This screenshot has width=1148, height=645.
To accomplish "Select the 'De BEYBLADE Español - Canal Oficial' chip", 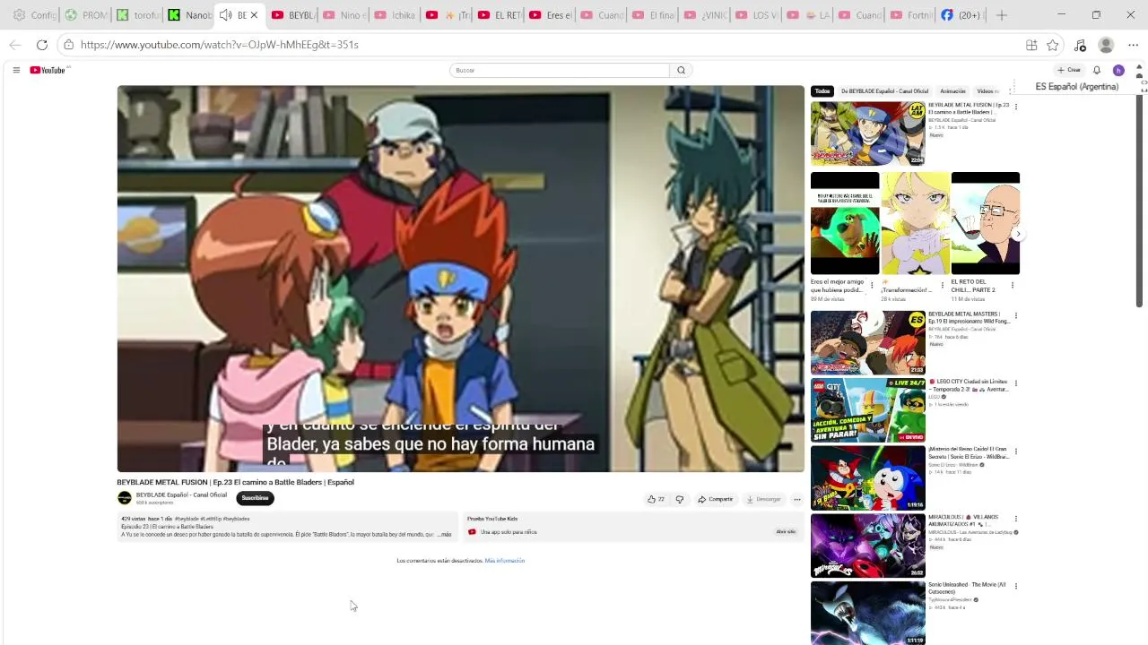I will pos(884,91).
